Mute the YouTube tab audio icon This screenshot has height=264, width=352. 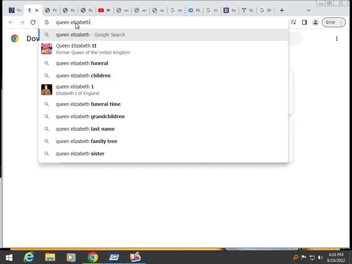click(x=109, y=10)
